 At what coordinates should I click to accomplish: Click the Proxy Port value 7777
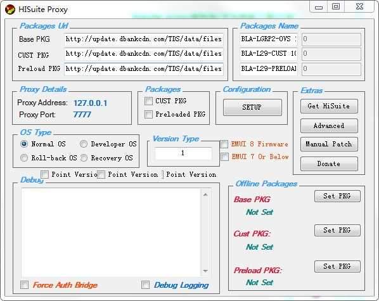pyautogui.click(x=82, y=115)
